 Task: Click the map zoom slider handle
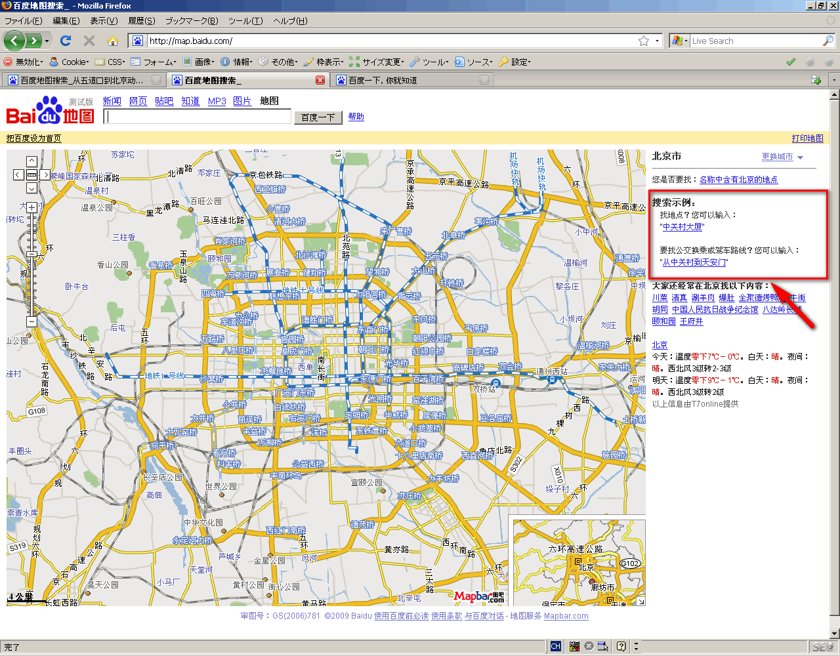click(31, 255)
